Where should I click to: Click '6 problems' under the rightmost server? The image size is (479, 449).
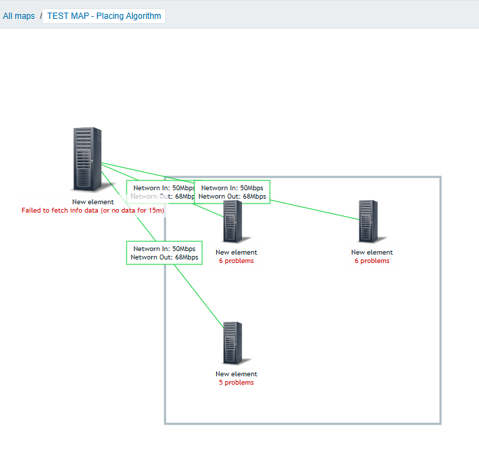click(x=372, y=261)
